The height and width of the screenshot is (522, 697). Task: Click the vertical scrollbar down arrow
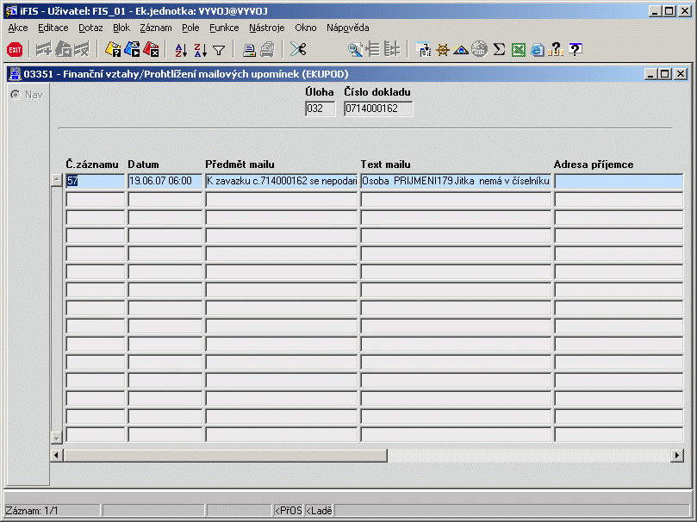point(57,437)
